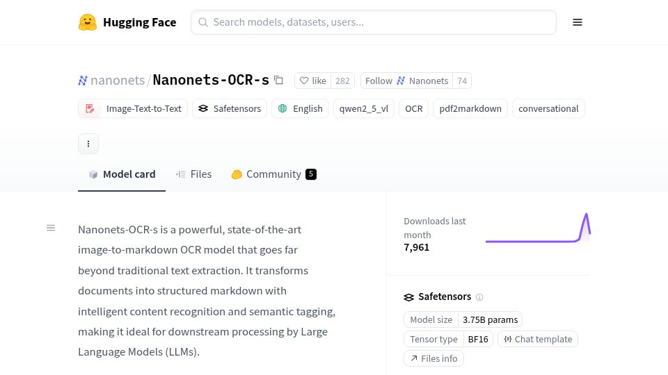Click the Downloads last month label
Screen dimensions: 668x375
(x=434, y=228)
